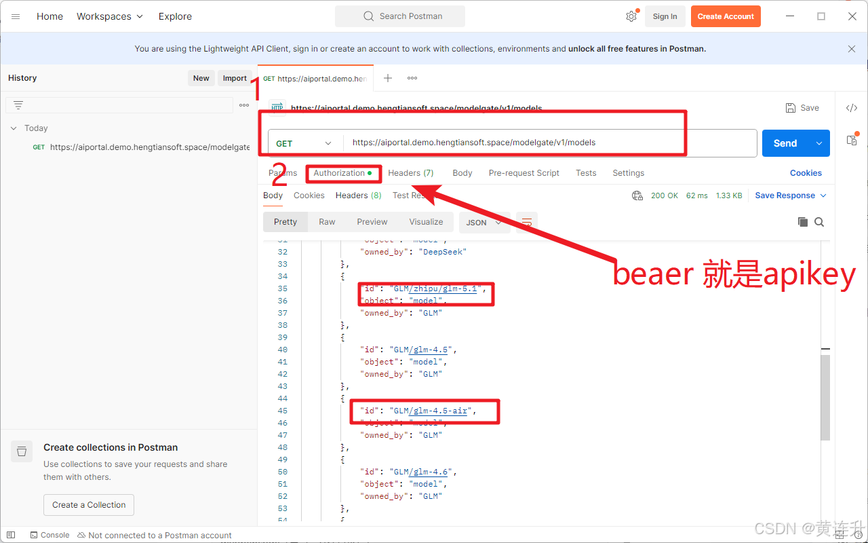The height and width of the screenshot is (543, 868).
Task: Switch response view to Raw
Action: [327, 222]
